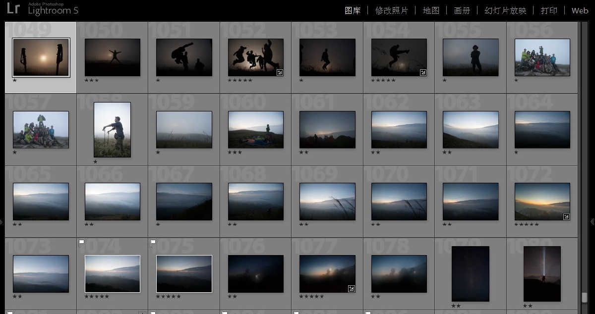Click develop adjustments badge on photo 1054

click(423, 72)
